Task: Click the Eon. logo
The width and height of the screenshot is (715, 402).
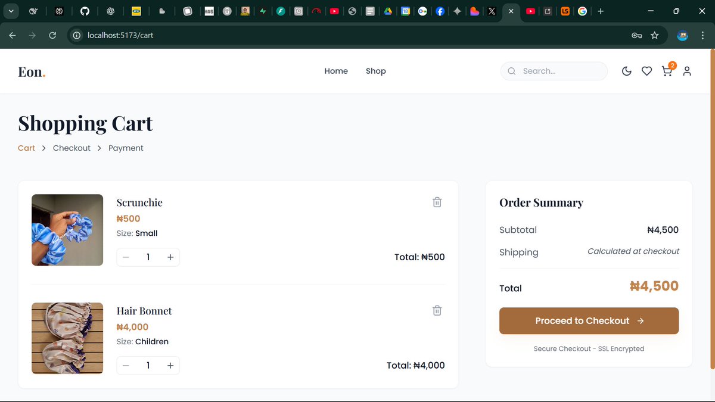Action: [x=32, y=71]
